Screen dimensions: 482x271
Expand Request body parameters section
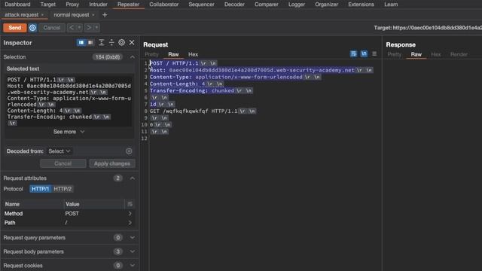[x=133, y=251]
